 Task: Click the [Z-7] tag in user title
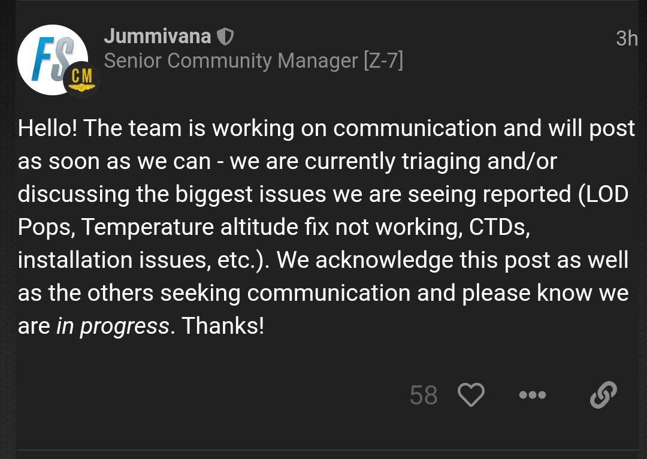coord(383,61)
